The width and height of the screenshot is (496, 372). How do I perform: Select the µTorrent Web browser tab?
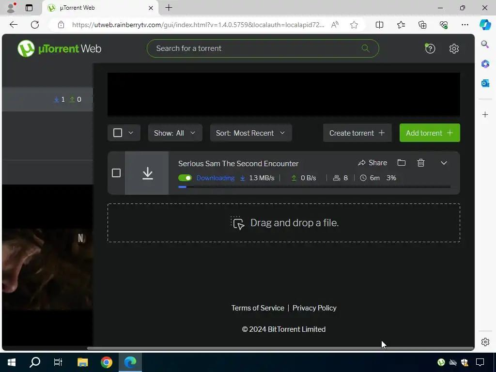(101, 8)
